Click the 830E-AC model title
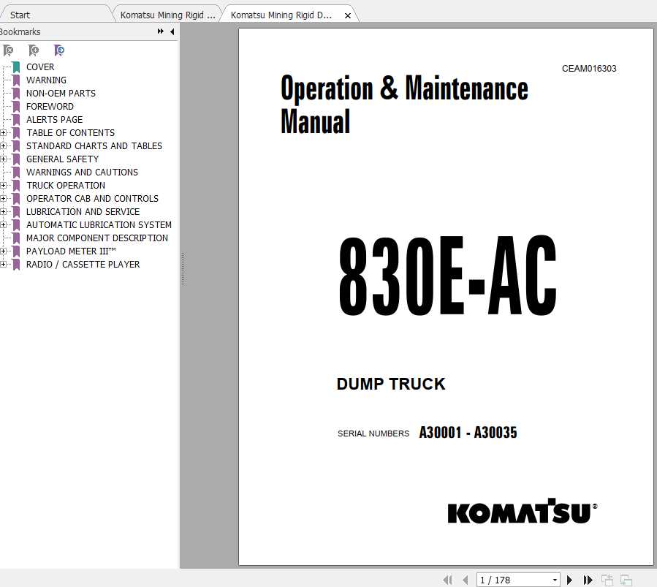The image size is (657, 587). pyautogui.click(x=447, y=276)
